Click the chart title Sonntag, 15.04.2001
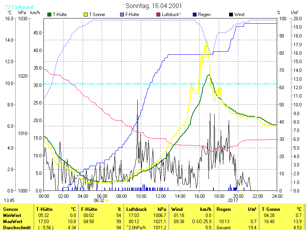 click(153, 6)
